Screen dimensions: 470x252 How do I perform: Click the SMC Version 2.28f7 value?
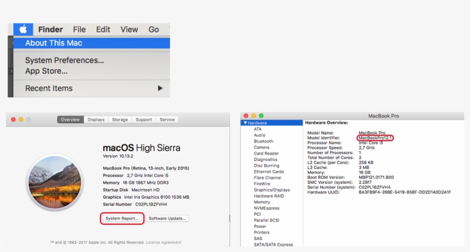click(x=365, y=182)
